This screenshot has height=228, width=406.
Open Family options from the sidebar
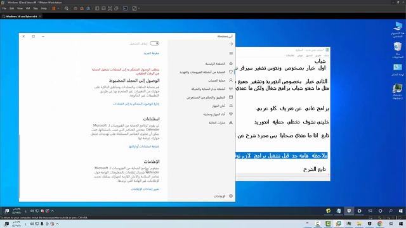[221, 123]
